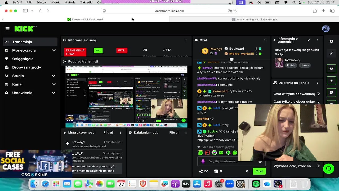This screenshot has height=191, width=339.
Task: Open options menu of Informacje o sesji
Action: point(186,40)
